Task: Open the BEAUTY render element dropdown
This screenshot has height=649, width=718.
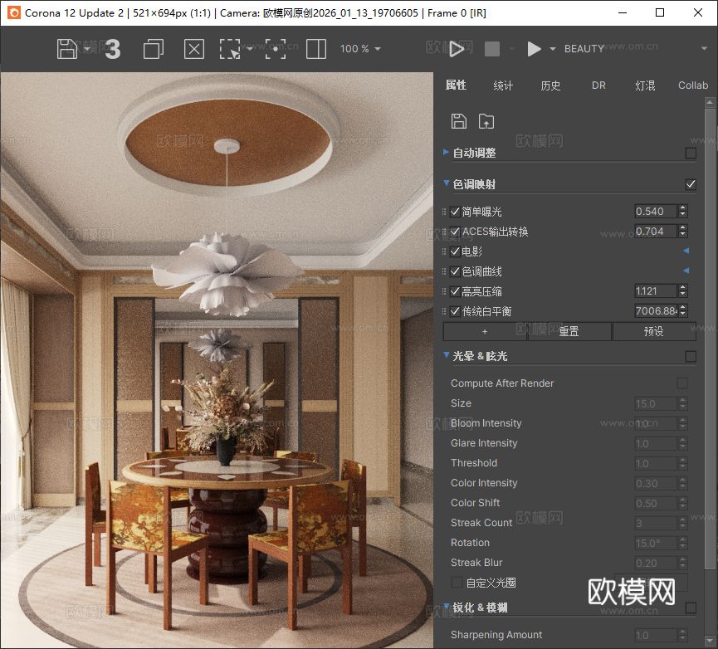Action: coord(584,48)
